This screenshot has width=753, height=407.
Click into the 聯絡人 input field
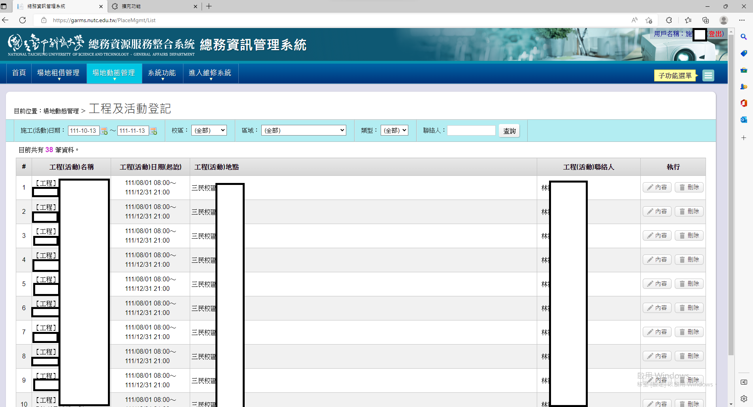pos(471,130)
